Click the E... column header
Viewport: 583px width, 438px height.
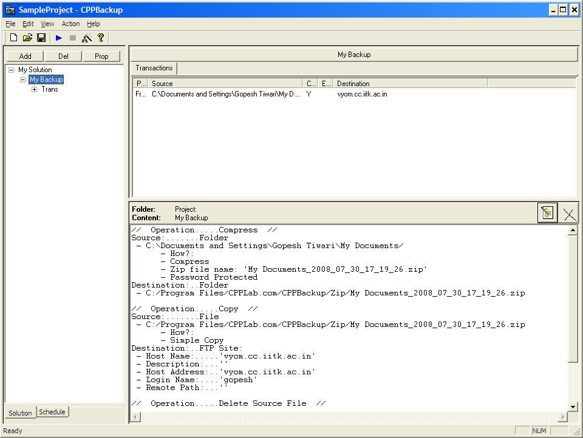(326, 84)
